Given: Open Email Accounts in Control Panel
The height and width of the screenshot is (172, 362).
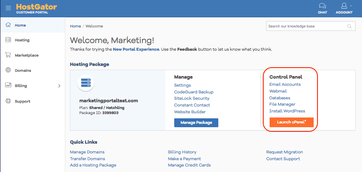Looking at the screenshot, I should click(x=285, y=84).
